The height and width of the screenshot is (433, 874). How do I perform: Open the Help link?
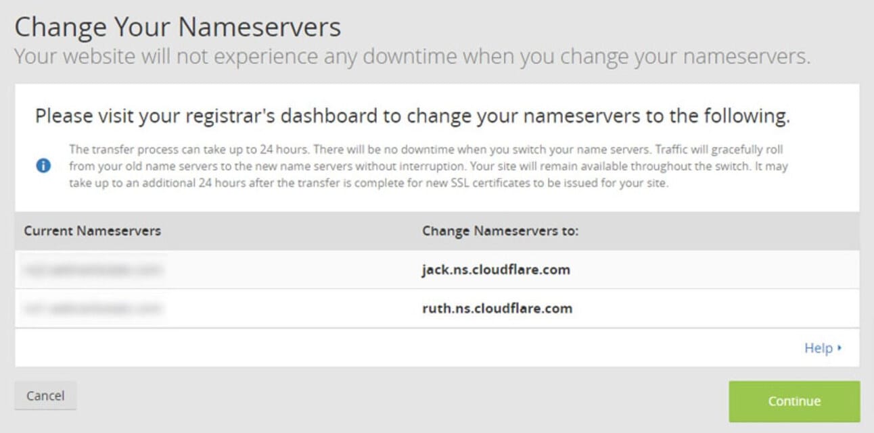(x=823, y=348)
